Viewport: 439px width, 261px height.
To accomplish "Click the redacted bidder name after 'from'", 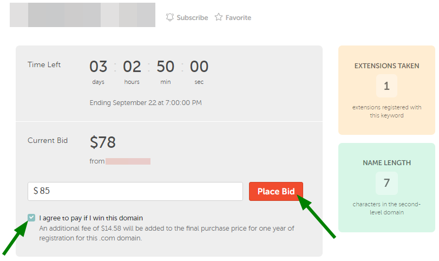I will 128,161.
